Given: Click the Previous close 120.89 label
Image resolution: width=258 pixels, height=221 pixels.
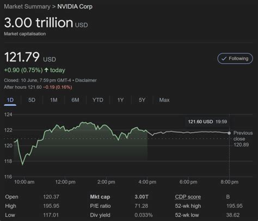Looking at the screenshot, I should click(243, 139).
